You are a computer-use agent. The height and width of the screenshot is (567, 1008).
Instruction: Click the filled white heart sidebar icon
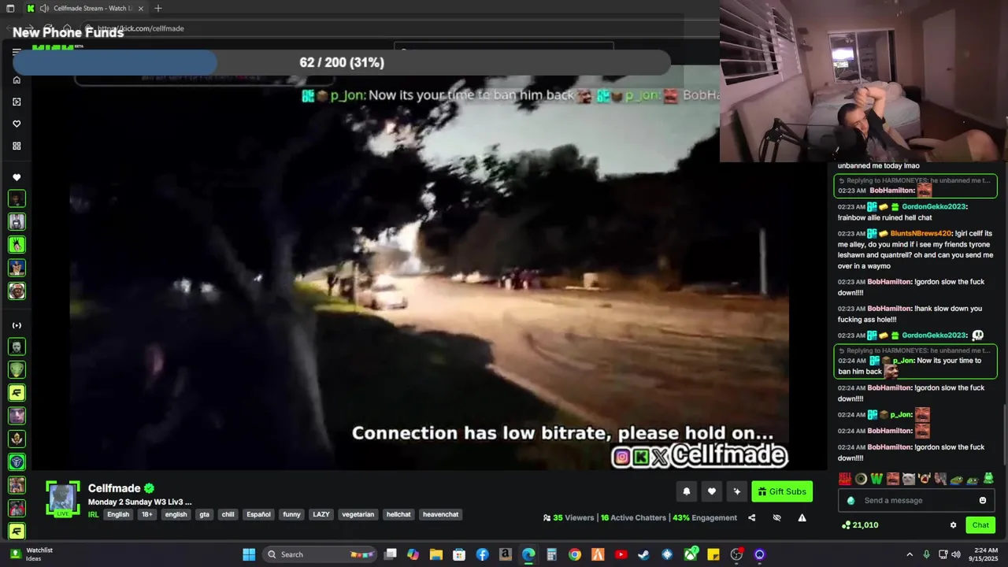(x=17, y=177)
